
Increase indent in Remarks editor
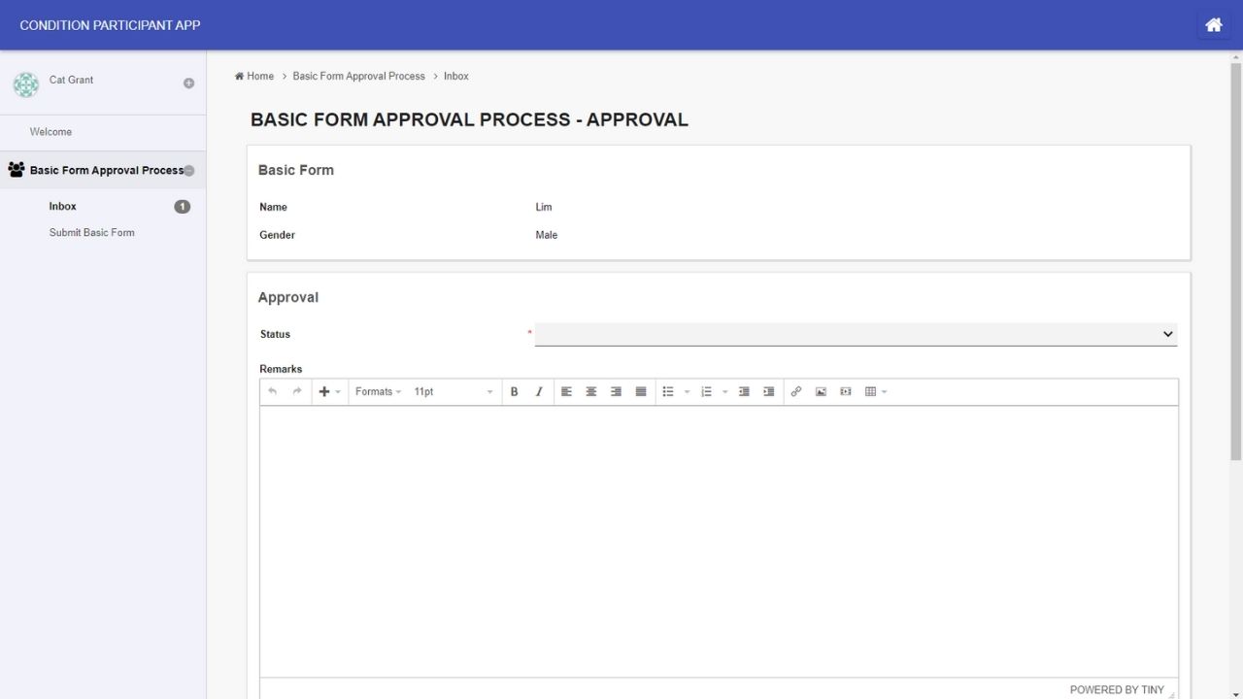pyautogui.click(x=769, y=392)
